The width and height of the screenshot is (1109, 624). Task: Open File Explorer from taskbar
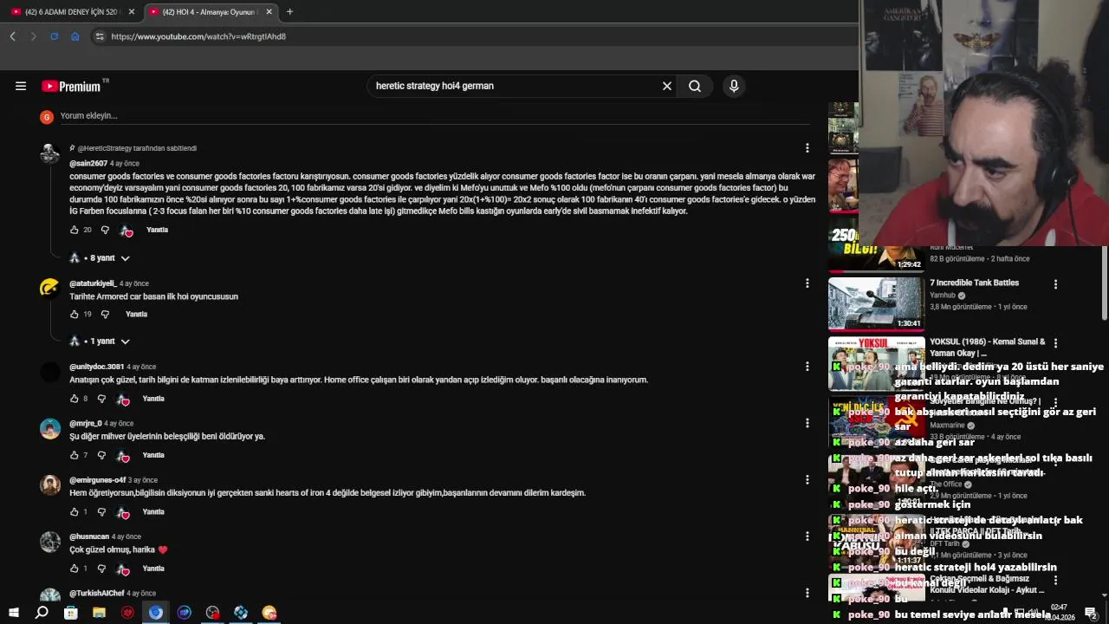click(x=99, y=613)
